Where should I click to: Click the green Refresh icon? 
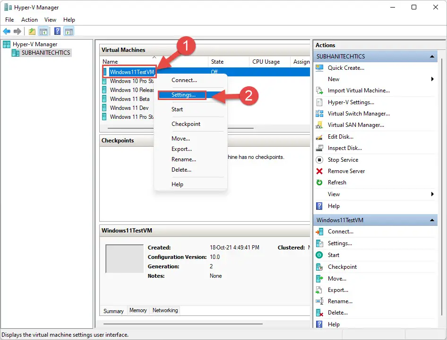[319, 182]
